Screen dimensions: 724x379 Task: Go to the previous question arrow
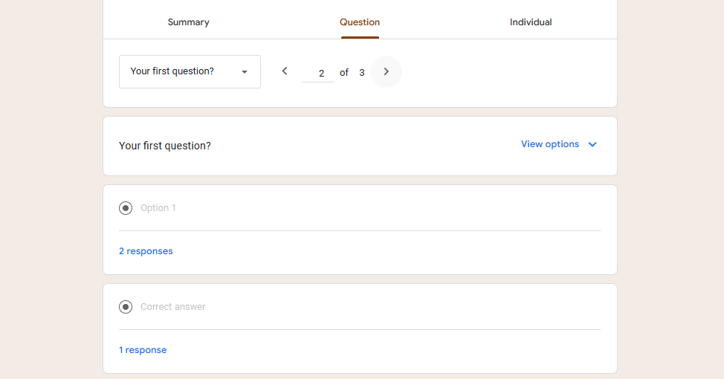pyautogui.click(x=285, y=71)
